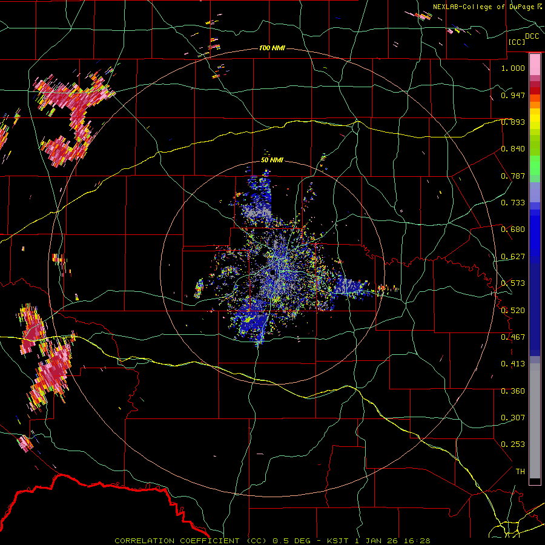This screenshot has width=545, height=545.
Task: Pick the lavender segment of the color scale
Action: click(x=535, y=192)
